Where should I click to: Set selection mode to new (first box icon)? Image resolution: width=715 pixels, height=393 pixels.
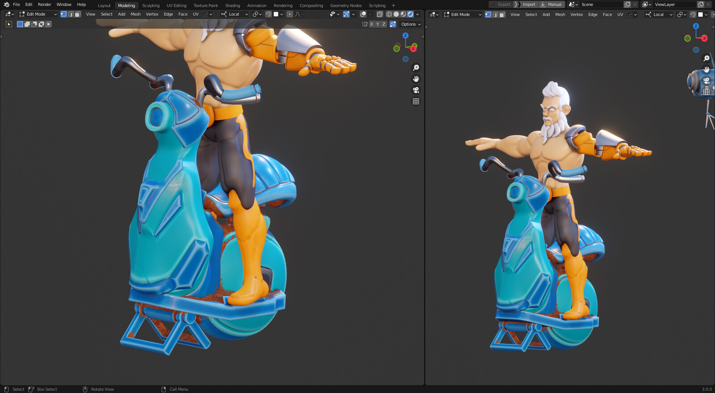tap(20, 24)
